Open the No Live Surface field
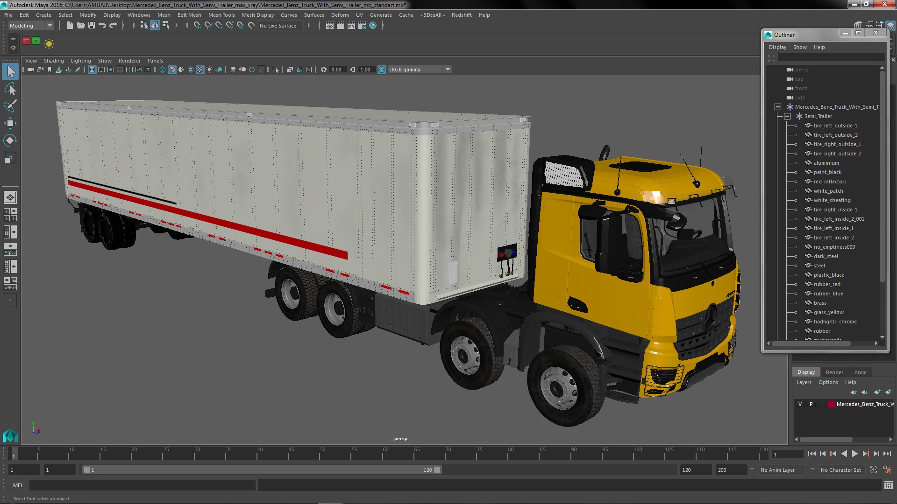 click(279, 26)
